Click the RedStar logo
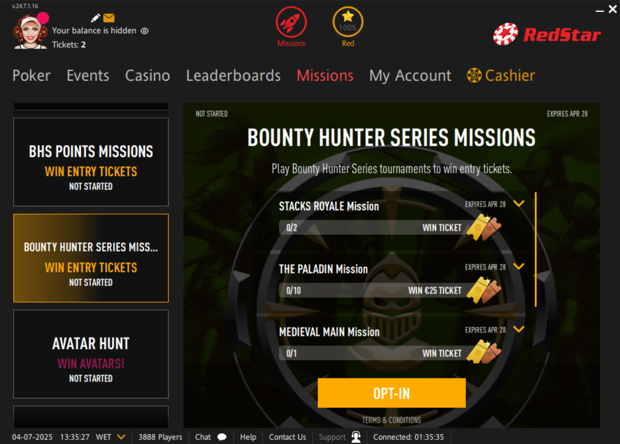This screenshot has height=444, width=620. click(547, 34)
